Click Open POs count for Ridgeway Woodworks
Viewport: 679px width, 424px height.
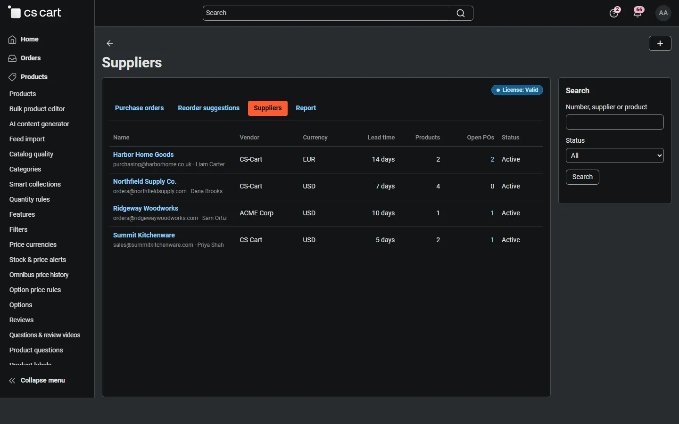[x=492, y=213]
